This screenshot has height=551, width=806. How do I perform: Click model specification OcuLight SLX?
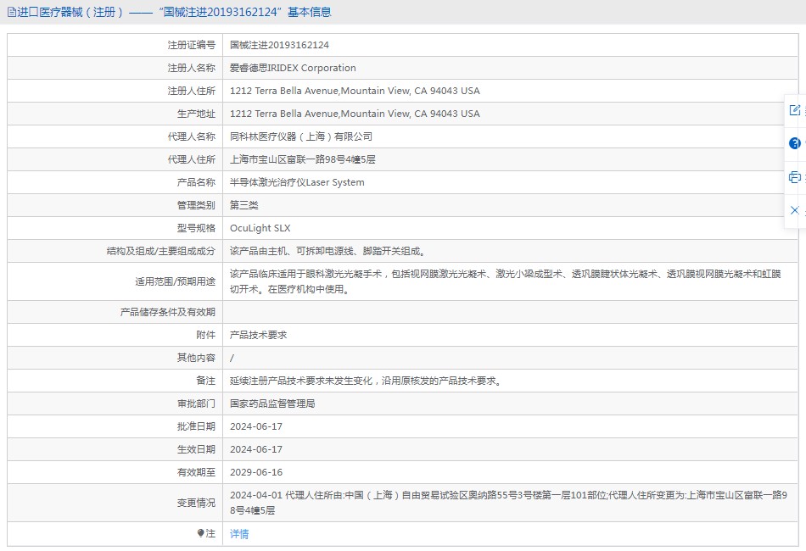(260, 228)
